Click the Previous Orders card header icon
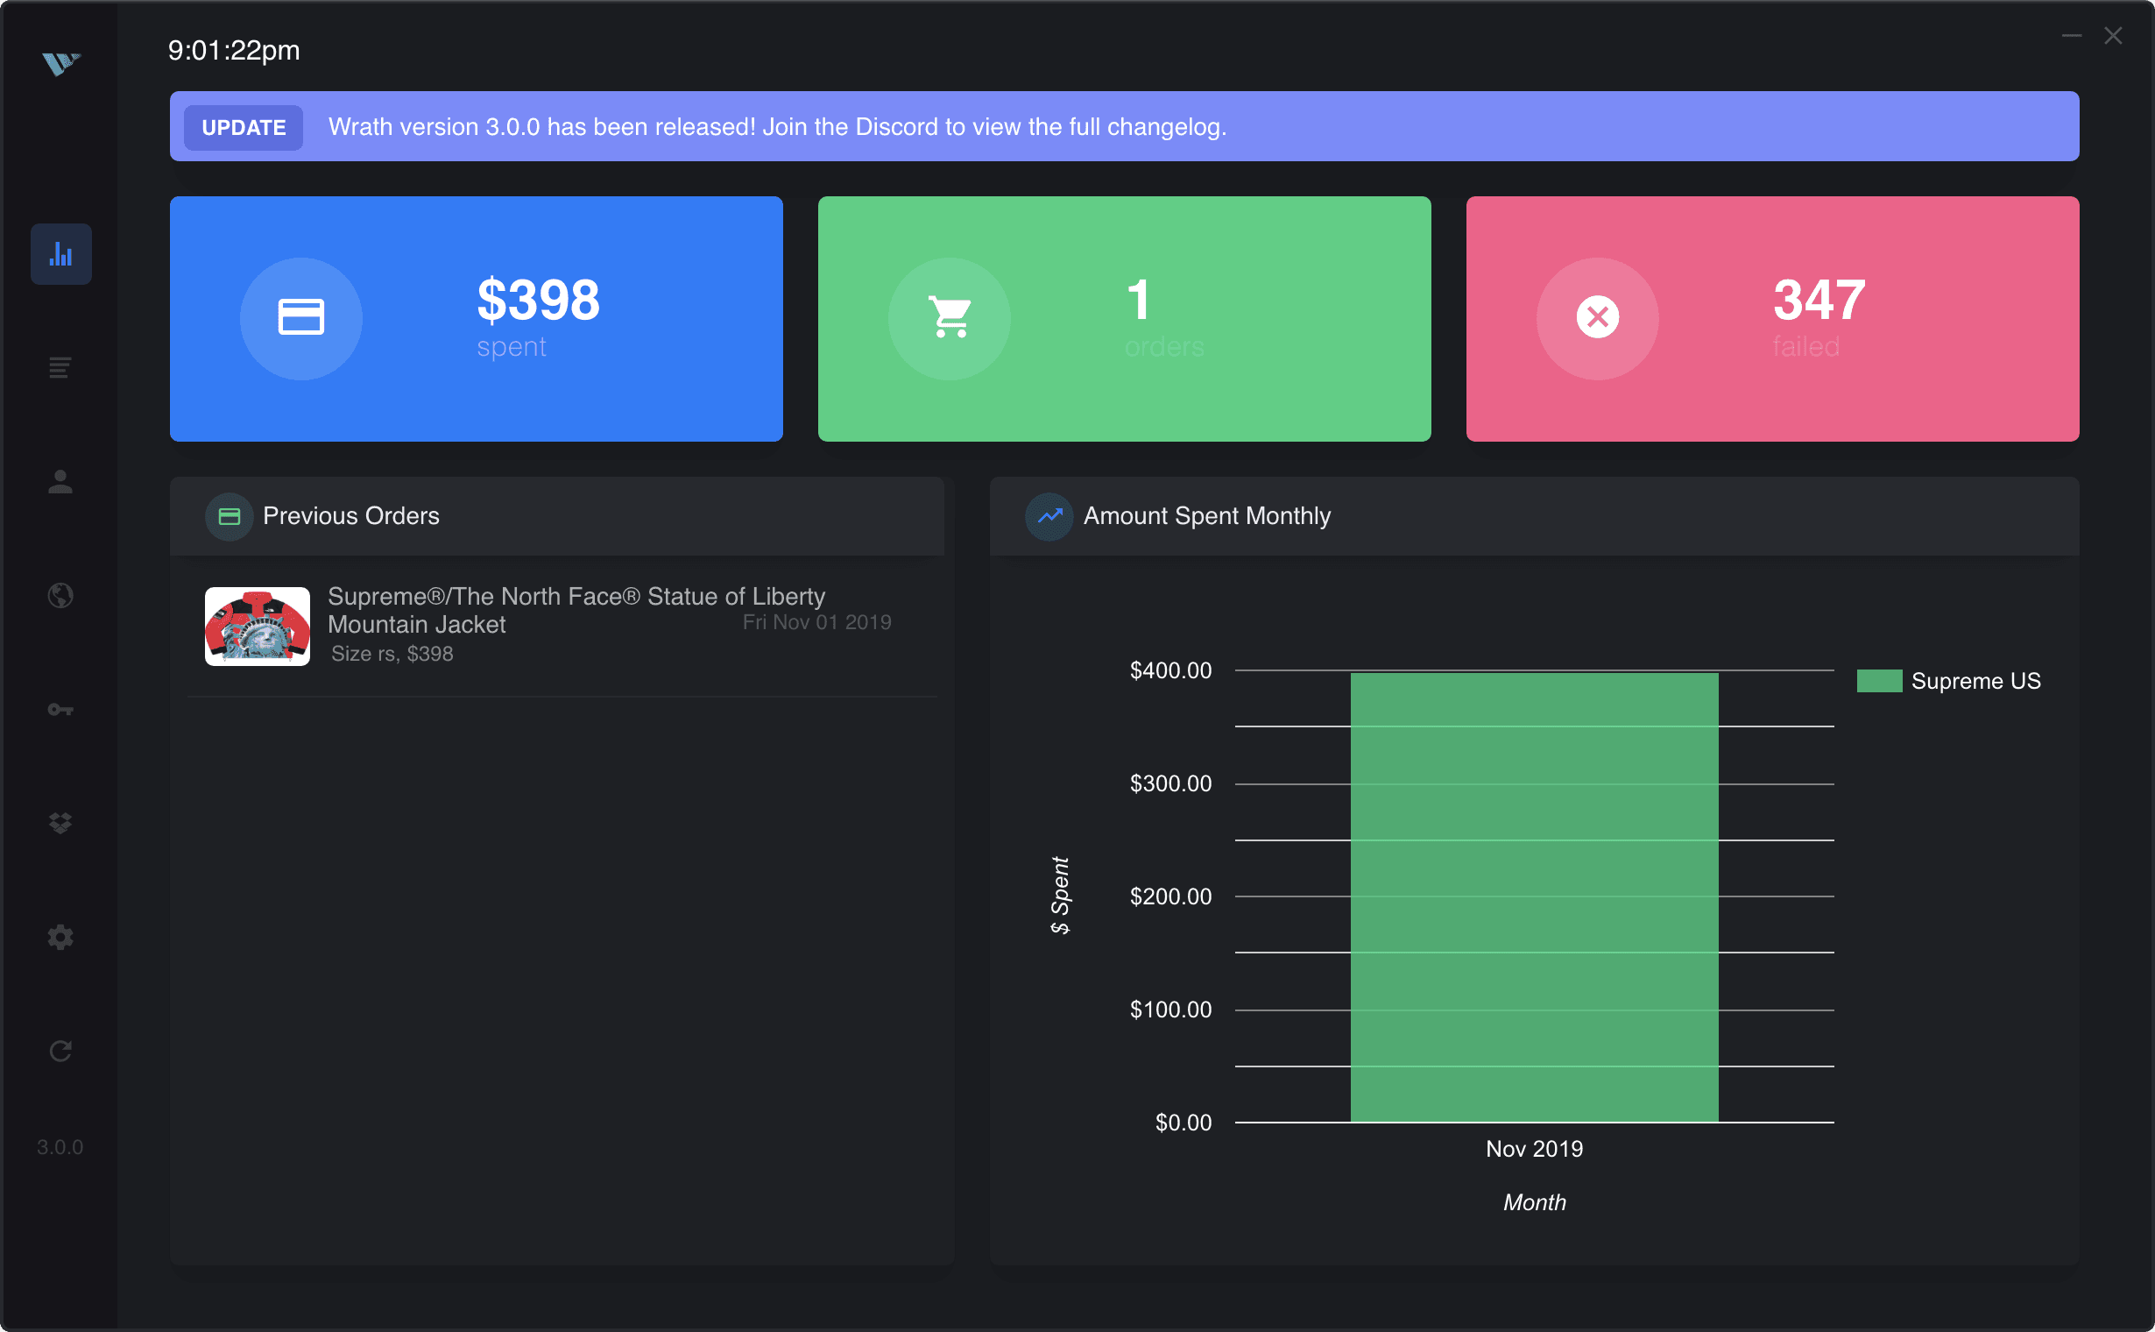 tap(228, 516)
